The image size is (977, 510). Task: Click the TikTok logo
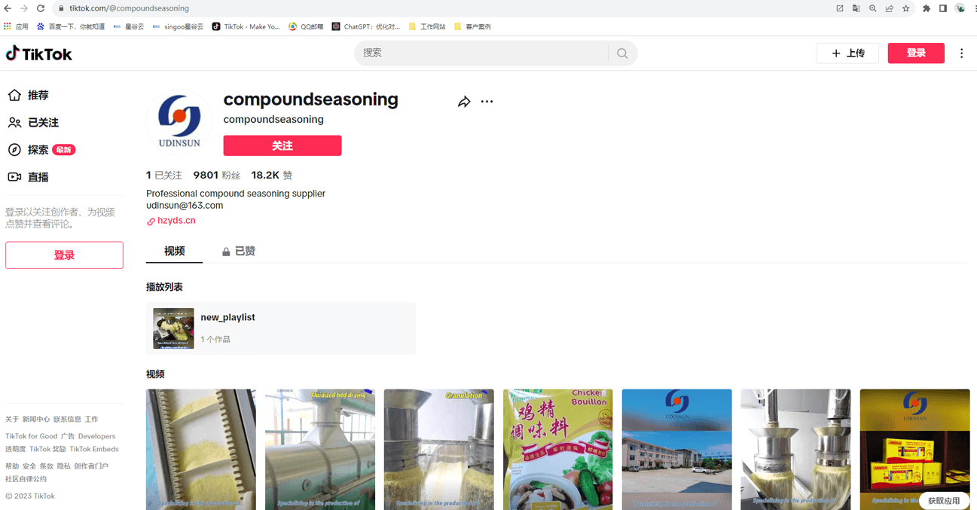pos(39,53)
